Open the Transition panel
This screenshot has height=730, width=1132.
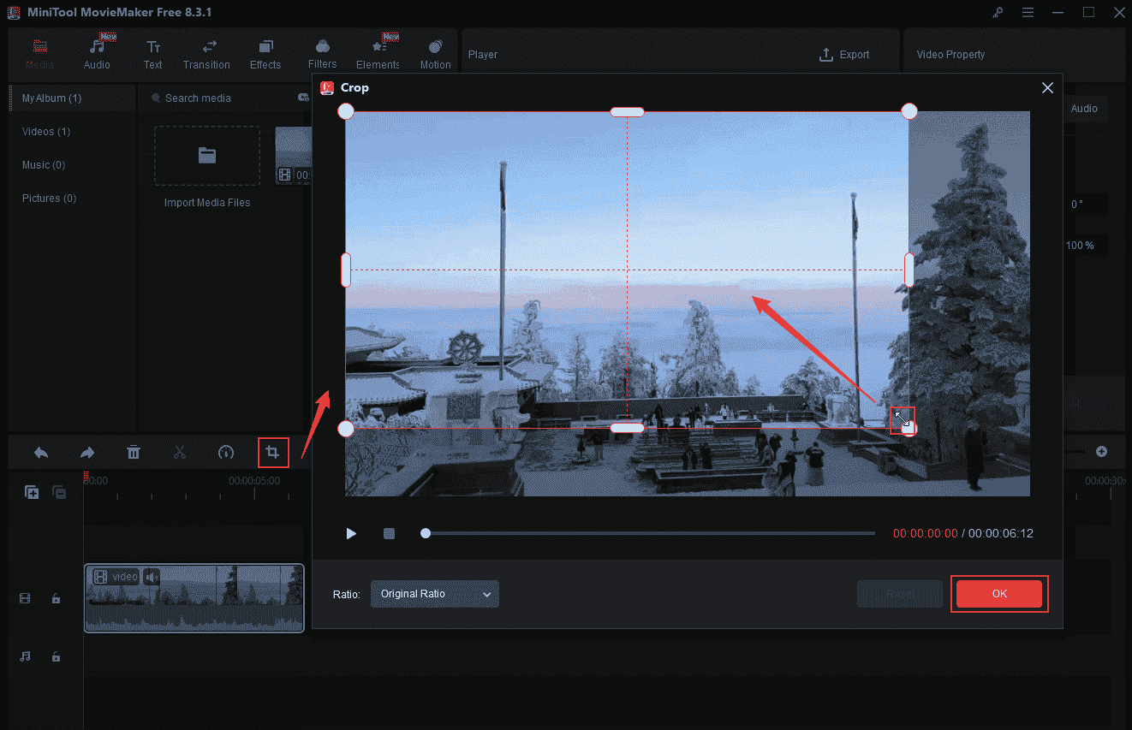pos(206,51)
